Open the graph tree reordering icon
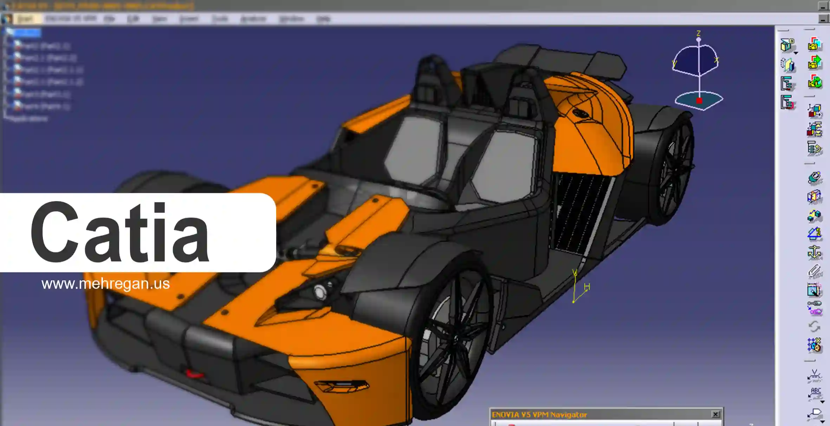 [787, 84]
